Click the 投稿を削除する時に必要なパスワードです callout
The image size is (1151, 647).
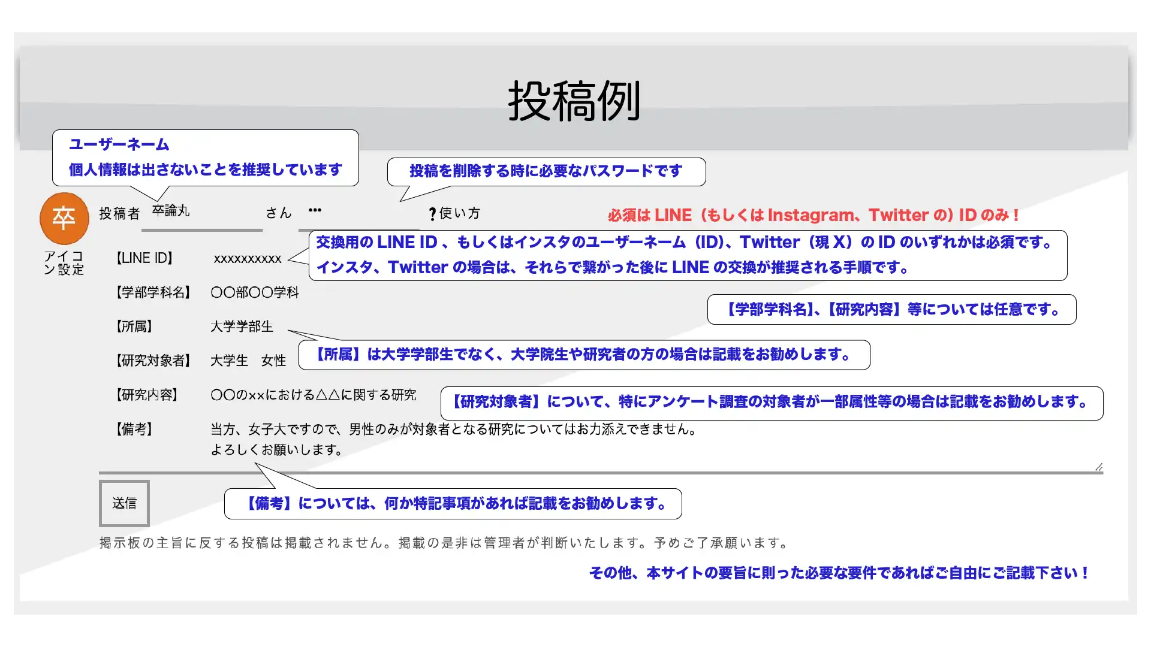pyautogui.click(x=546, y=171)
